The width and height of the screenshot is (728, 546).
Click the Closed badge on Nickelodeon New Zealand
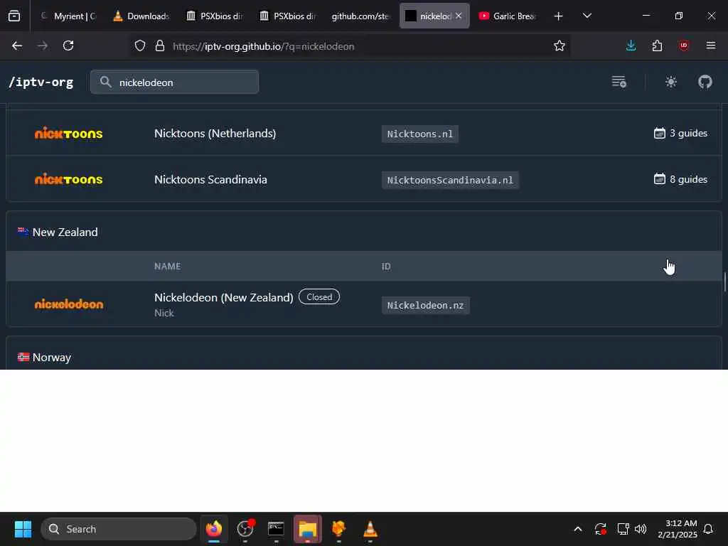319,296
